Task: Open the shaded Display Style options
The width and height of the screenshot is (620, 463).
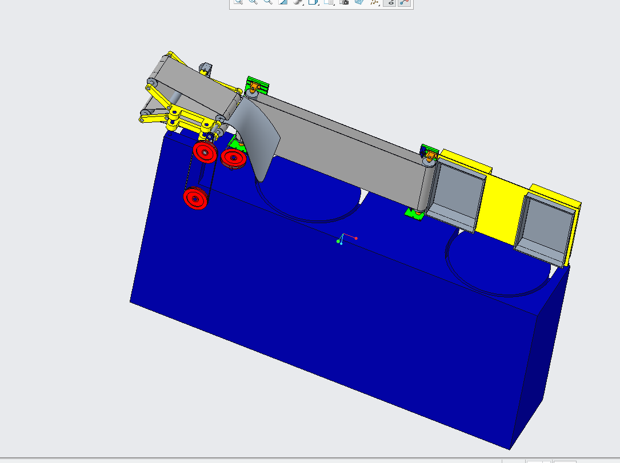Action: [298, 2]
